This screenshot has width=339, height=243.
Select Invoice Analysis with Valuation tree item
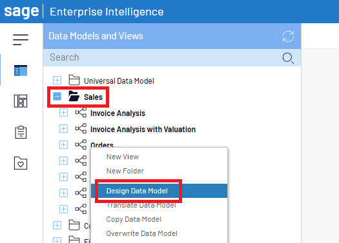click(143, 130)
